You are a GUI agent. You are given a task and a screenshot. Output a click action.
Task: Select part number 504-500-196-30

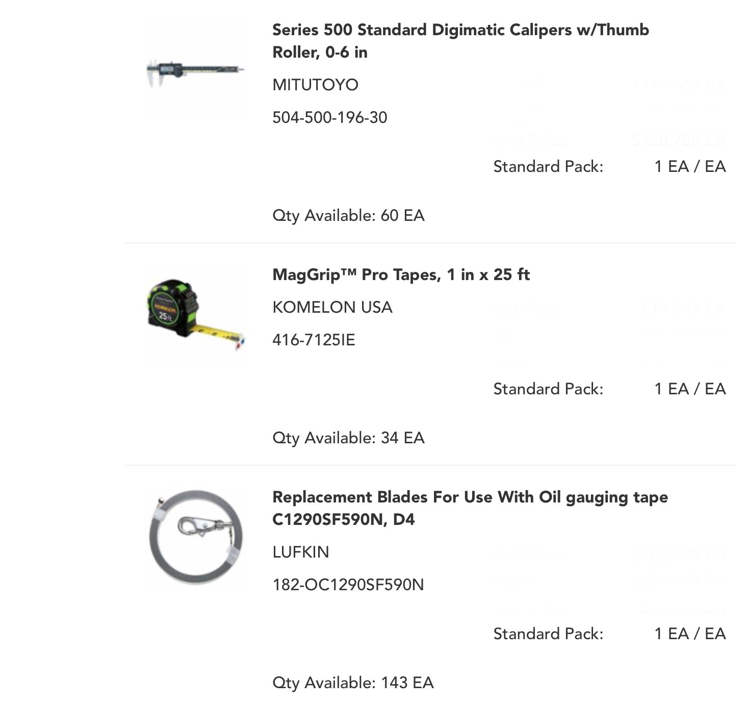[x=329, y=117]
